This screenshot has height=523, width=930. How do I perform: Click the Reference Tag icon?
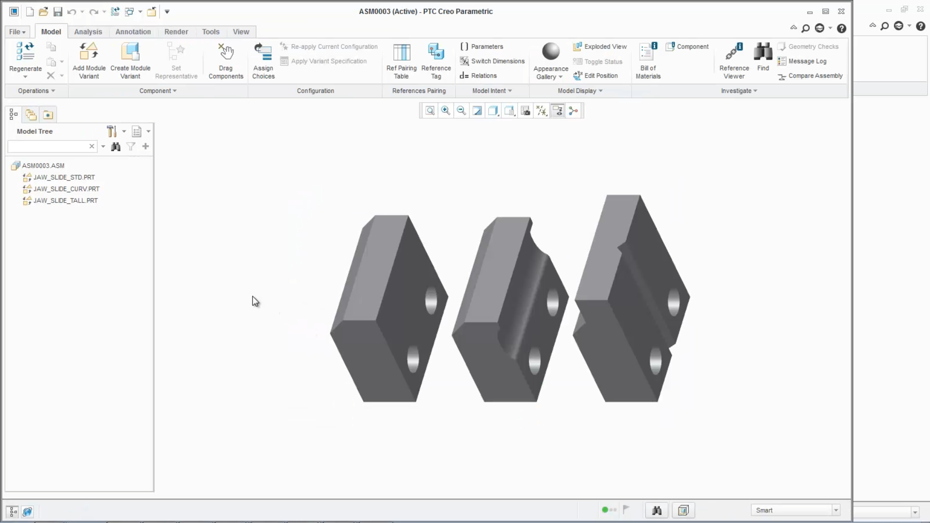(x=436, y=51)
